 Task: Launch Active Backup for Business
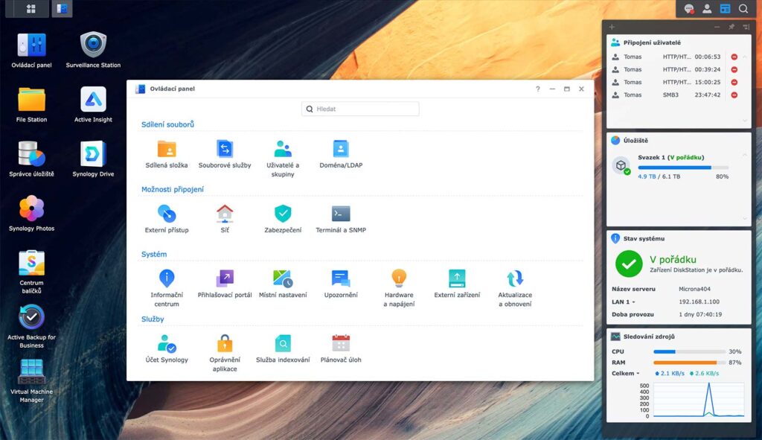tap(31, 326)
